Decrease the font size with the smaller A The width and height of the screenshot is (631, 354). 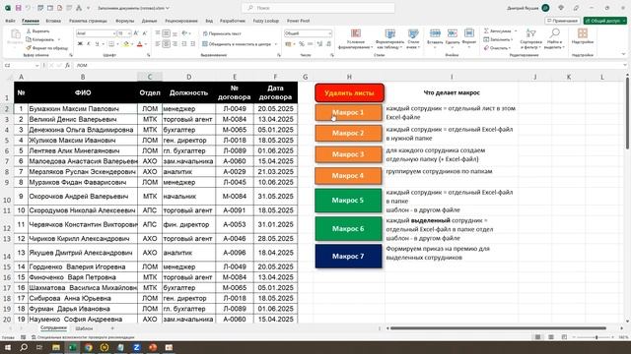[145, 33]
